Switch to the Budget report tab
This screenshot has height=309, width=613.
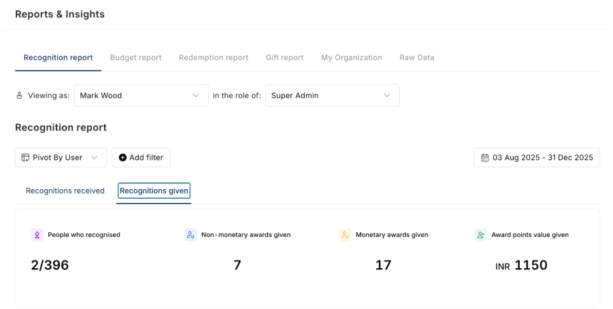tap(135, 57)
